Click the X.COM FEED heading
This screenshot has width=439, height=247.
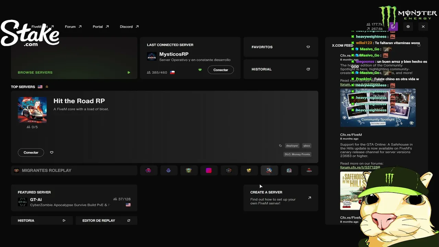coord(342,45)
